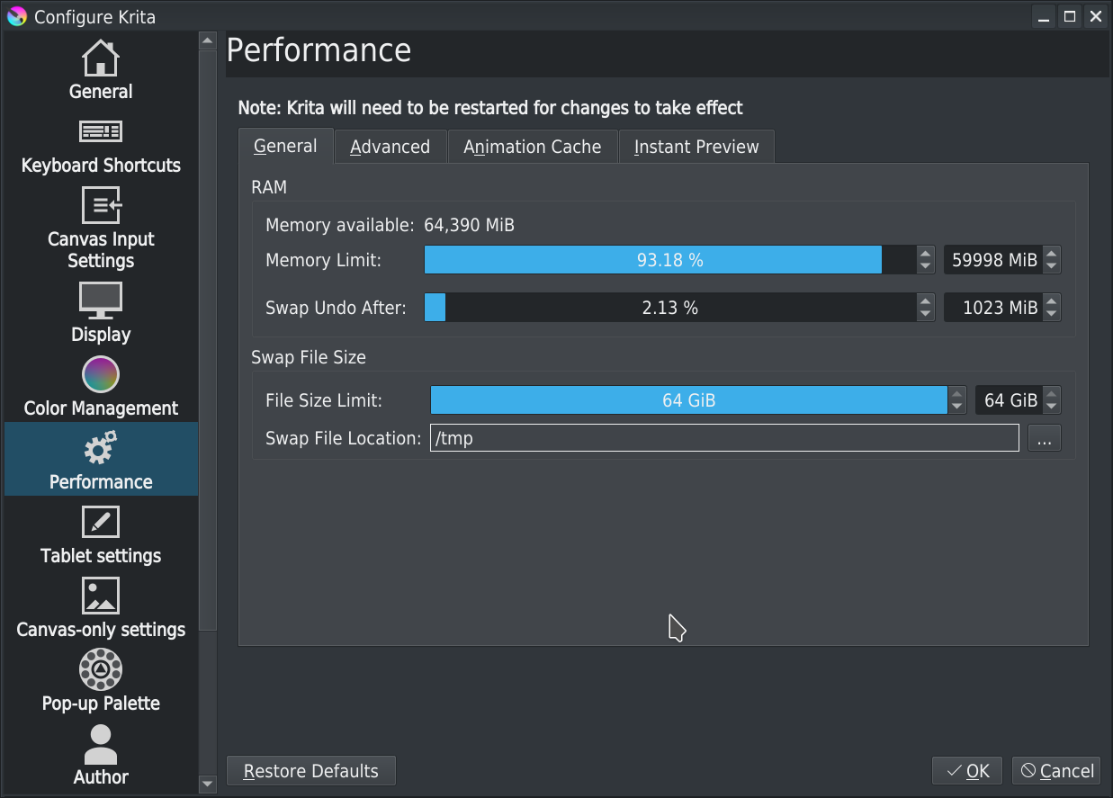Open the Instant Preview tab
Screen dimensions: 1113x798
point(696,147)
